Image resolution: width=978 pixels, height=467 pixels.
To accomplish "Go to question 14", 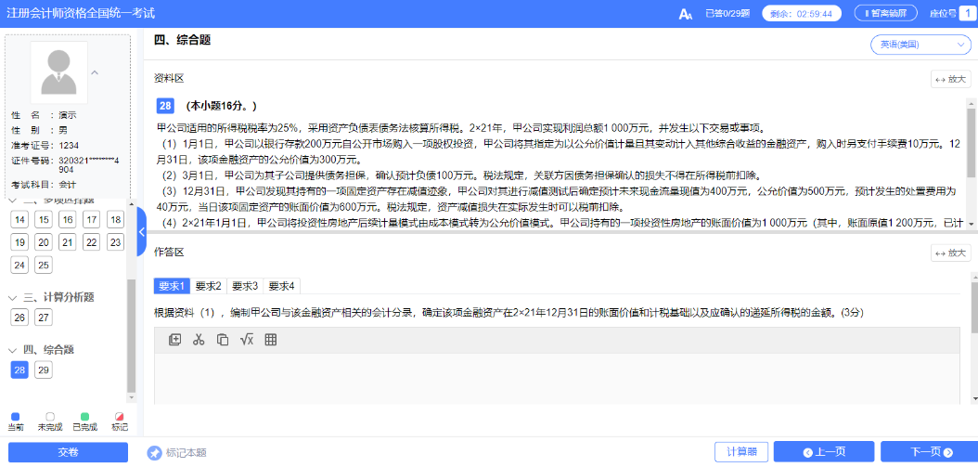I will [20, 219].
